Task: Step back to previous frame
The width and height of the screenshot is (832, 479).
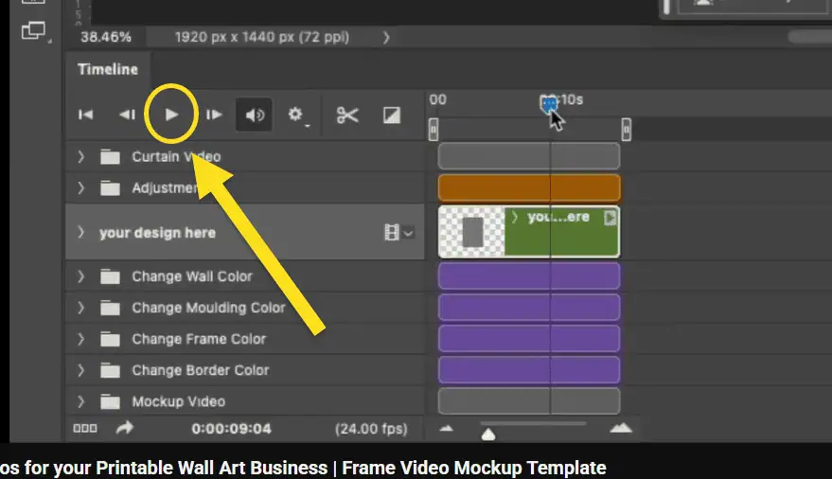Action: 127,115
